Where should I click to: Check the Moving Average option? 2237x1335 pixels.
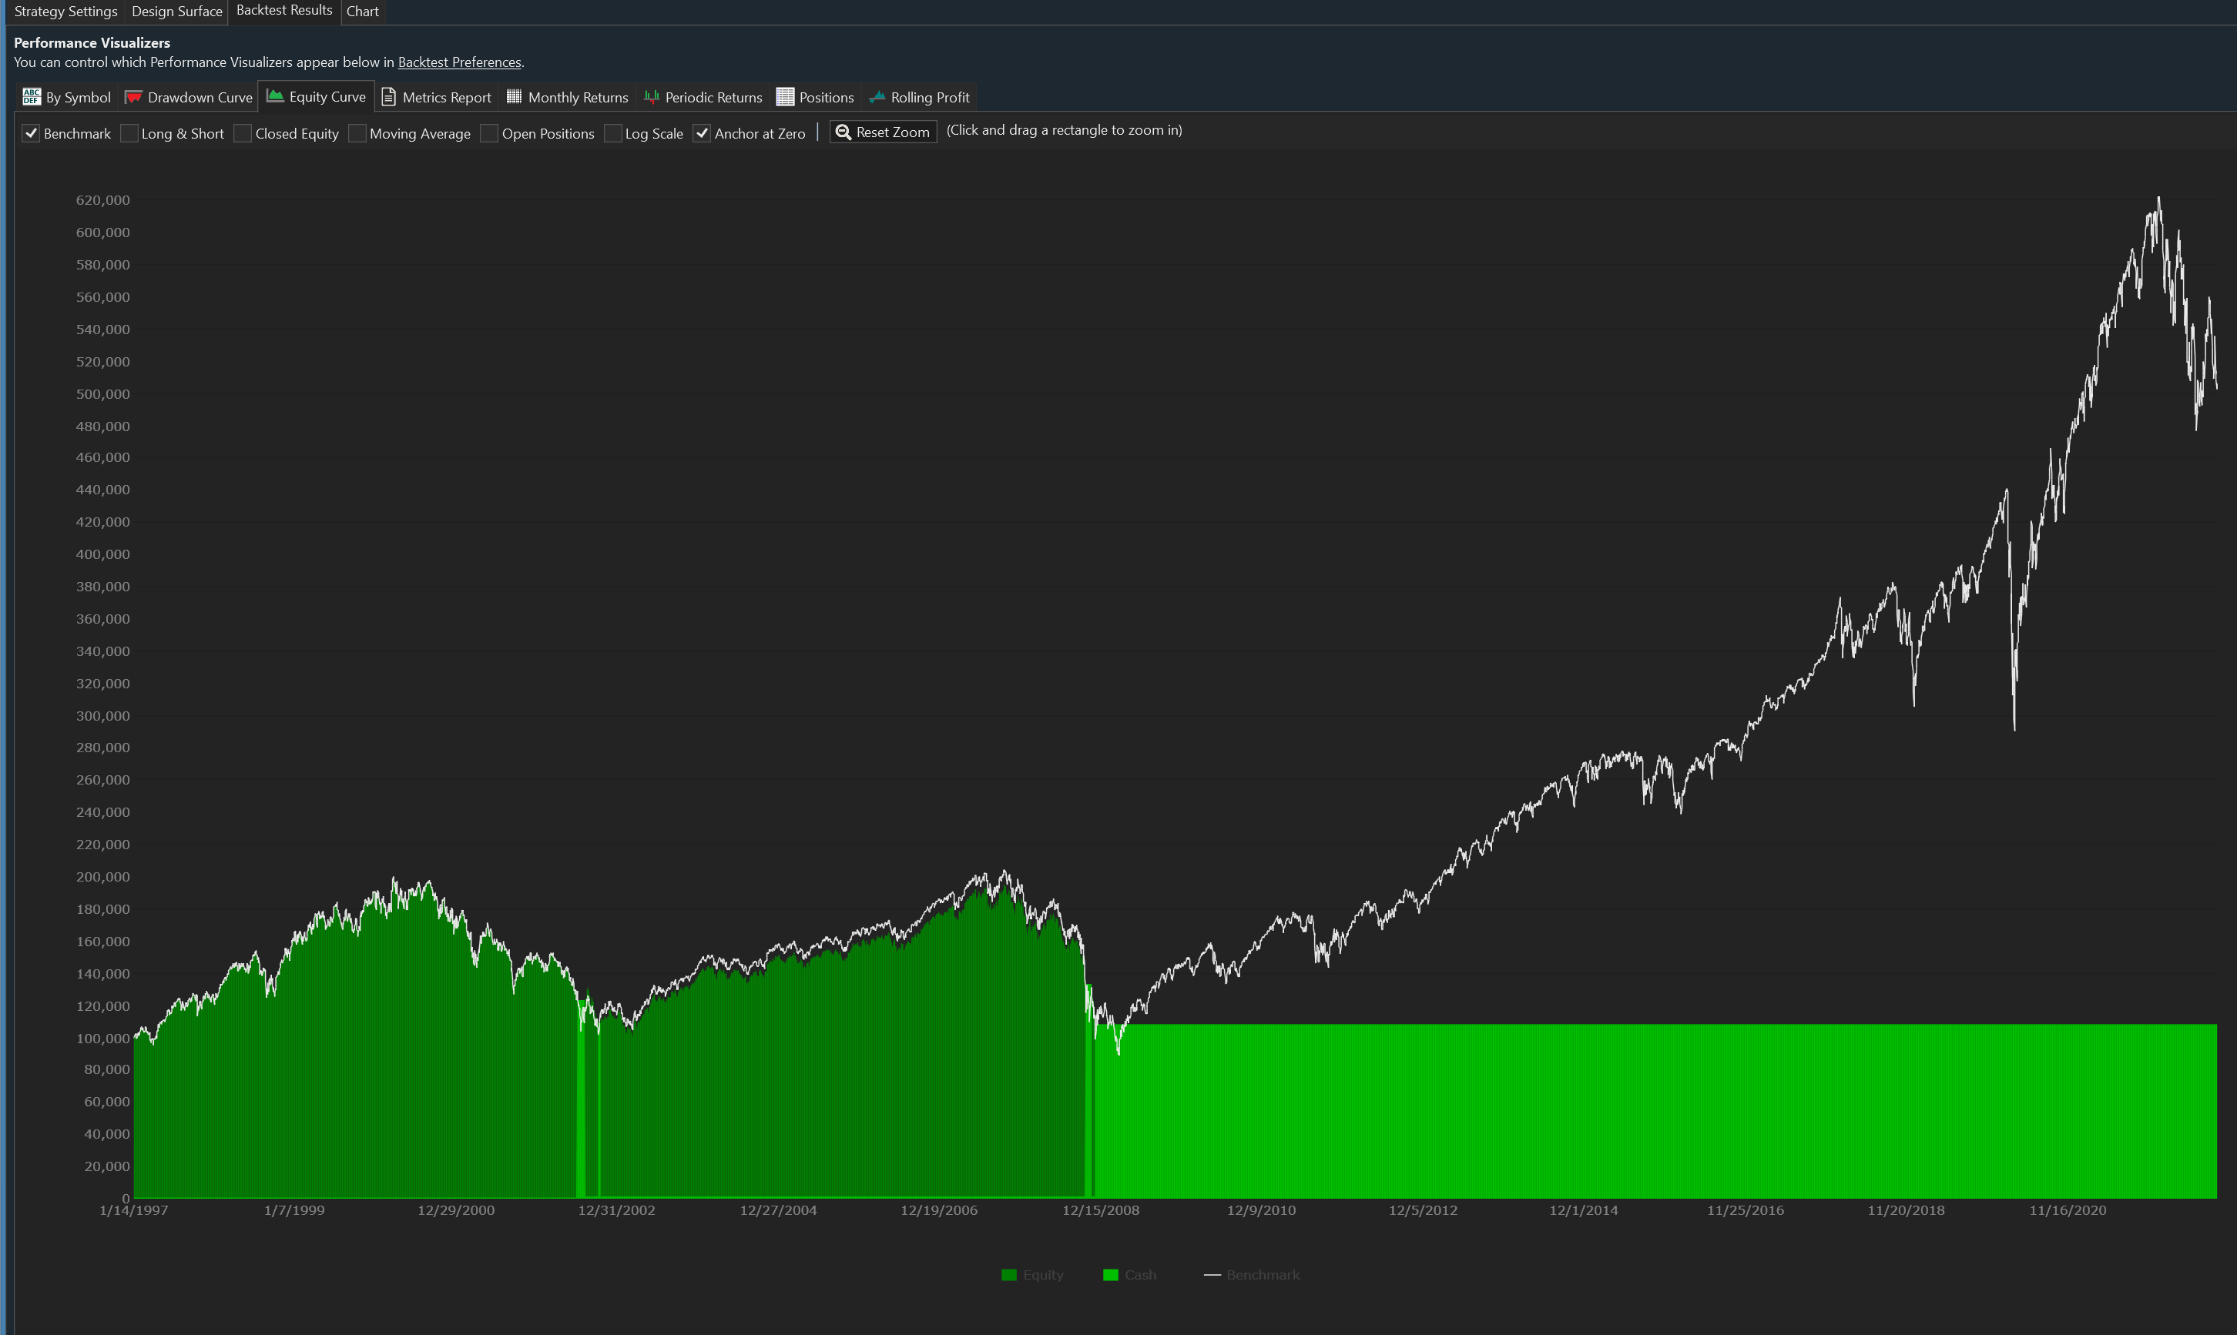point(357,133)
